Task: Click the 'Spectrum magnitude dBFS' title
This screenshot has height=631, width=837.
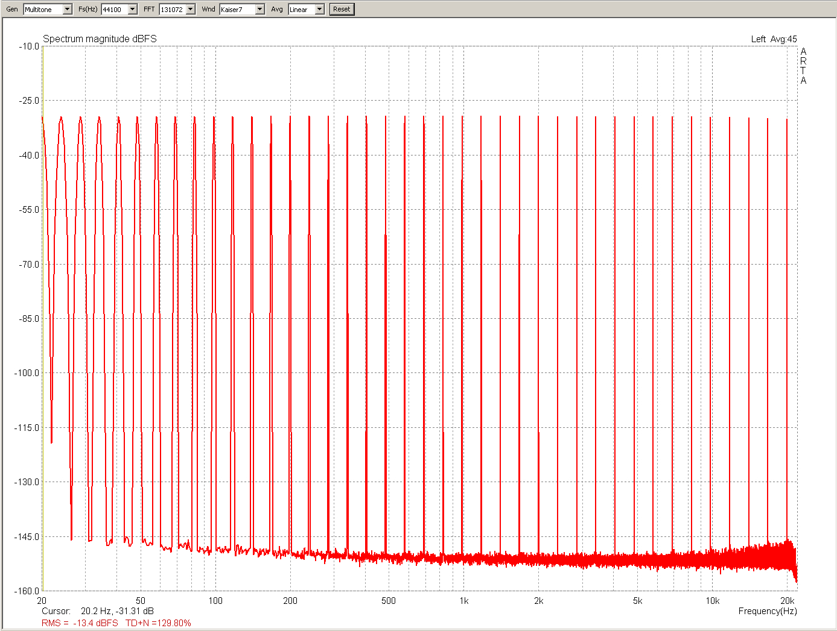Action: pyautogui.click(x=100, y=39)
